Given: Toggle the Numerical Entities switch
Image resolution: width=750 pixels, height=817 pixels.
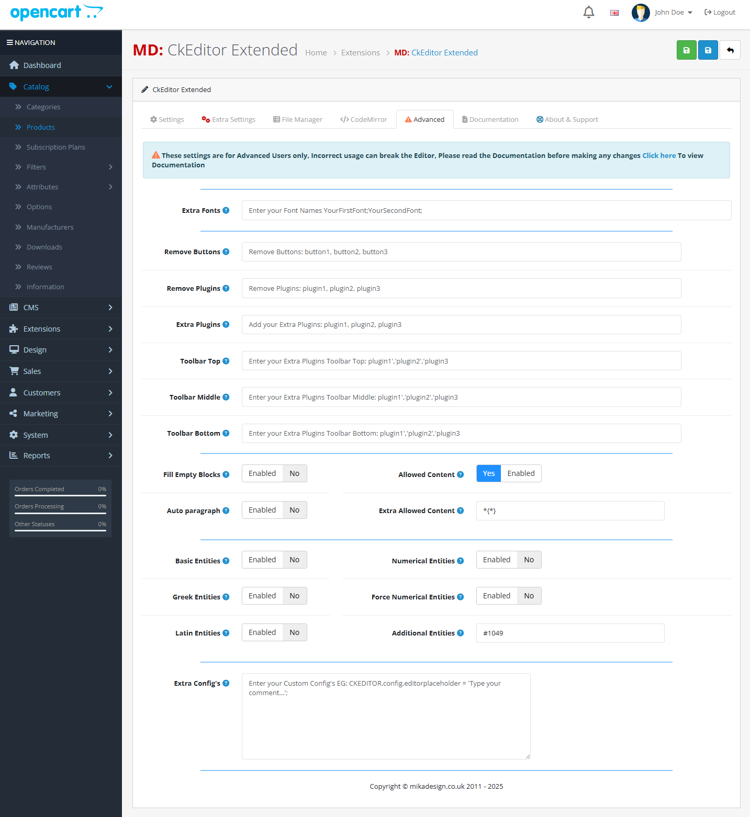Looking at the screenshot, I should [x=509, y=560].
